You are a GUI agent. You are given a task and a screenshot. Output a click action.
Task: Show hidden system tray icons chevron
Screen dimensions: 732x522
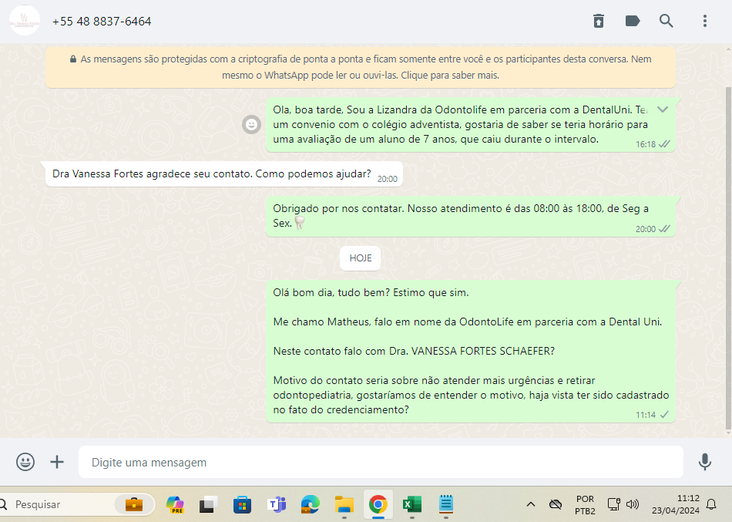point(530,504)
